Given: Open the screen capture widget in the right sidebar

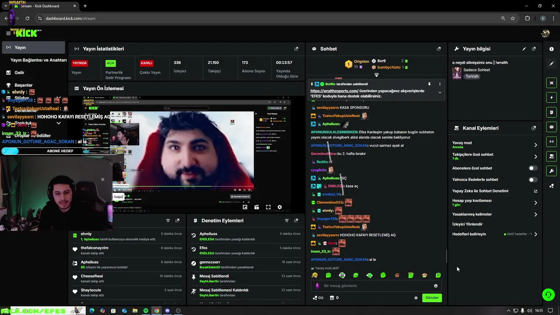Looking at the screenshot, I should [551, 83].
